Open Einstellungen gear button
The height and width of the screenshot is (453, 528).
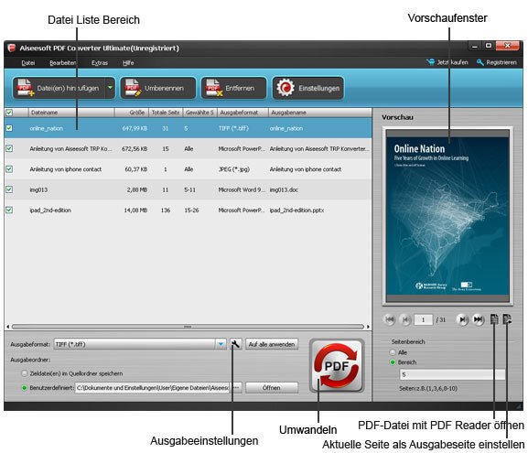(308, 88)
